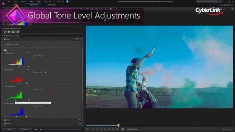Click the Reset button
This screenshot has height=132, width=235.
[x=9, y=129]
